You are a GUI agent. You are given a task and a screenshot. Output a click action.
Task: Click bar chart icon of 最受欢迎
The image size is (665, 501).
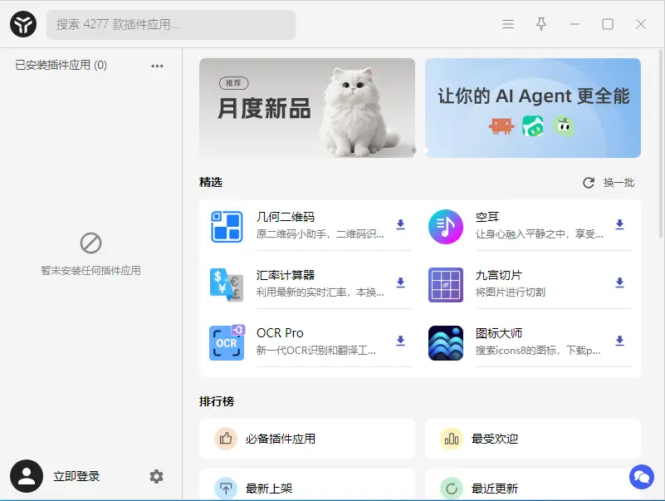pos(452,439)
